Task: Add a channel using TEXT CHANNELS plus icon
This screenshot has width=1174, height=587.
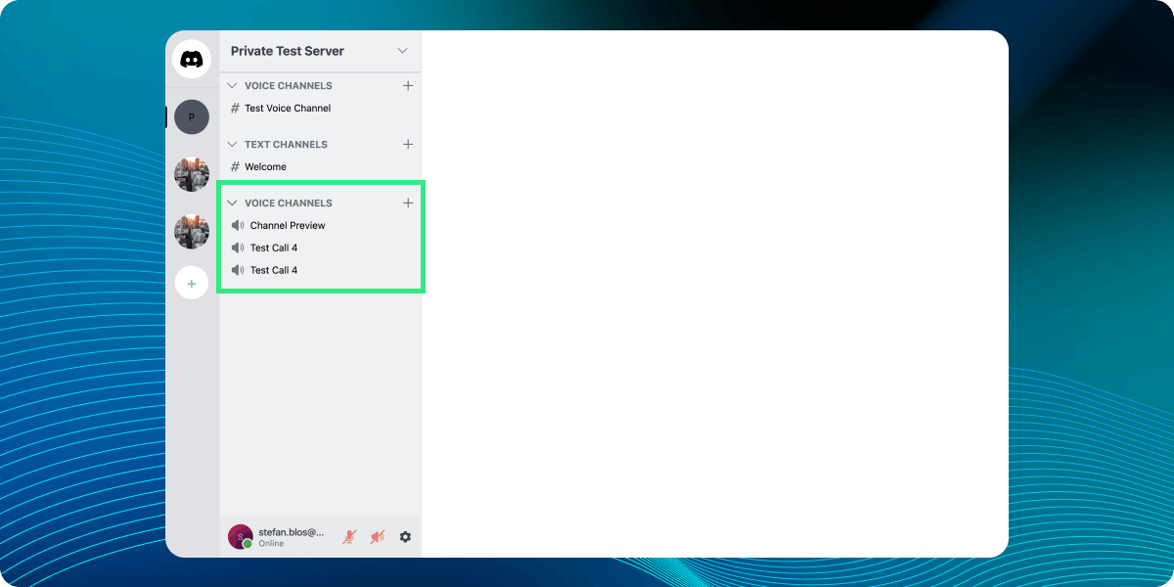Action: tap(408, 144)
